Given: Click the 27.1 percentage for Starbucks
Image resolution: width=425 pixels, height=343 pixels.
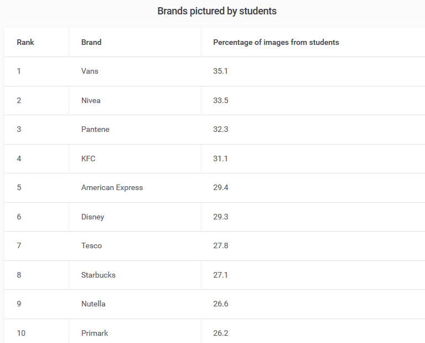Looking at the screenshot, I should [x=220, y=275].
